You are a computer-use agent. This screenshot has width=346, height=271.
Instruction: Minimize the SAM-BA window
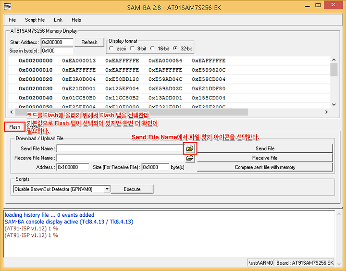pyautogui.click(x=307, y=6)
